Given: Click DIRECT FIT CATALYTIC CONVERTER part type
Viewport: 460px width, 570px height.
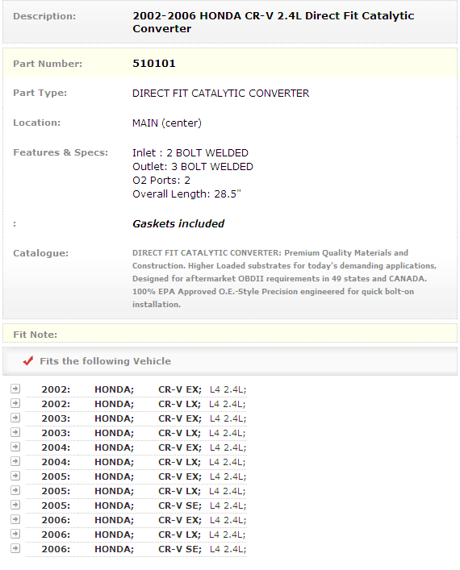Looking at the screenshot, I should (220, 93).
